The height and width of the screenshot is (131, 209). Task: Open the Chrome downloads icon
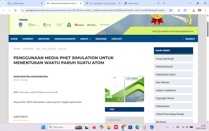pyautogui.click(x=194, y=10)
